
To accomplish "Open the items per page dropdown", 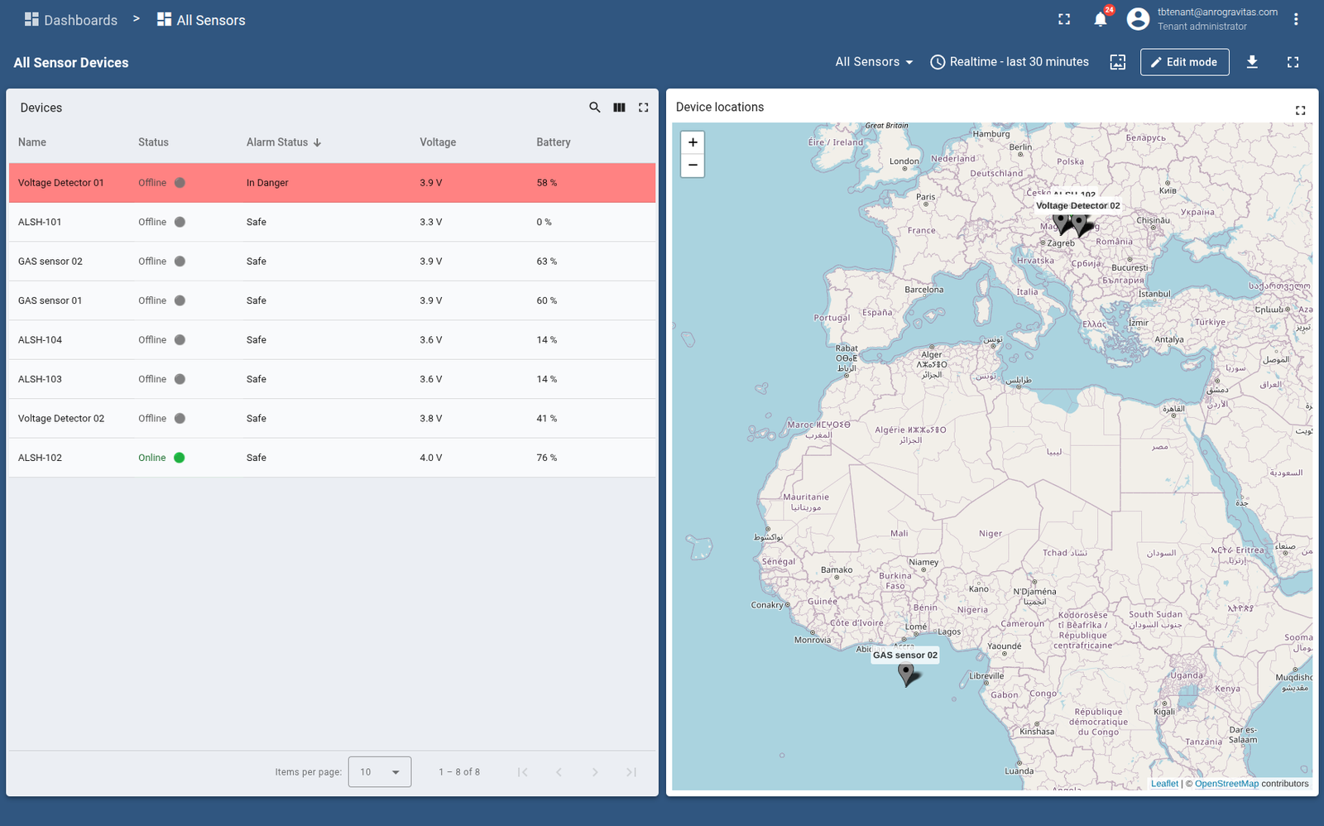I will tap(380, 772).
